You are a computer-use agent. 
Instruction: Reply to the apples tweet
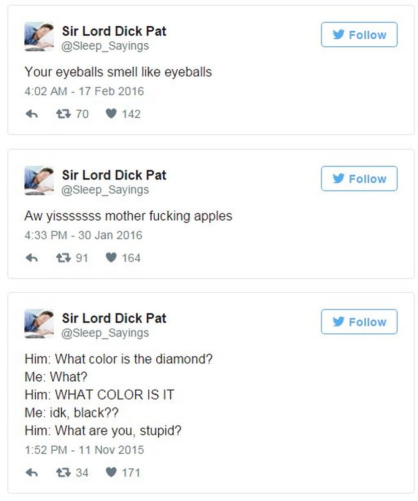click(32, 258)
